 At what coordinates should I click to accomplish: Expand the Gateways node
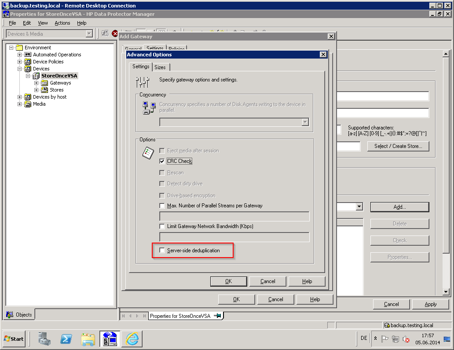37,83
